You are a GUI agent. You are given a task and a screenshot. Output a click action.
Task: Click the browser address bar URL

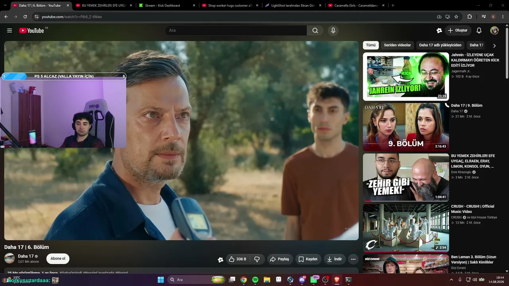point(72,17)
